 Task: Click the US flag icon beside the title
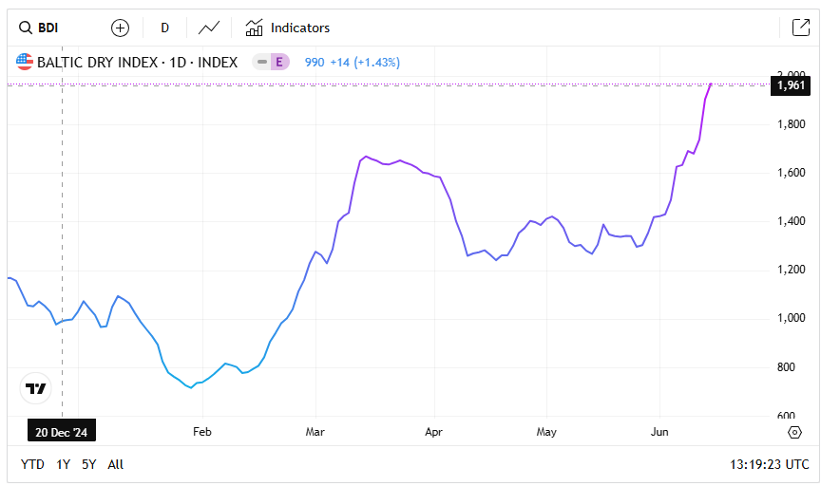coord(25,63)
